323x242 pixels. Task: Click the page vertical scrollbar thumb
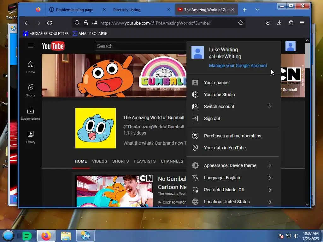click(307, 55)
